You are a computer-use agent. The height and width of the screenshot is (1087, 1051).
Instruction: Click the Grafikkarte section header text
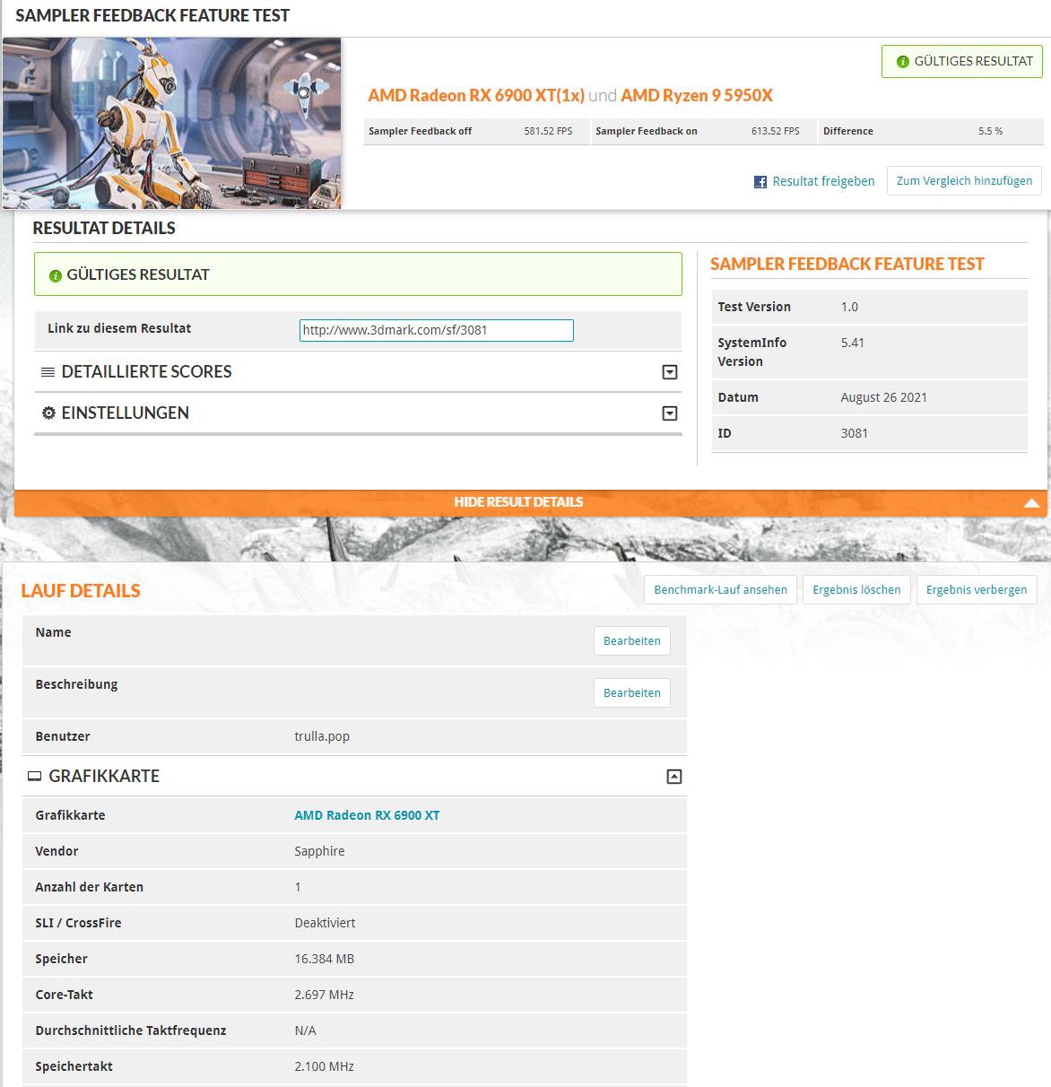click(x=104, y=777)
